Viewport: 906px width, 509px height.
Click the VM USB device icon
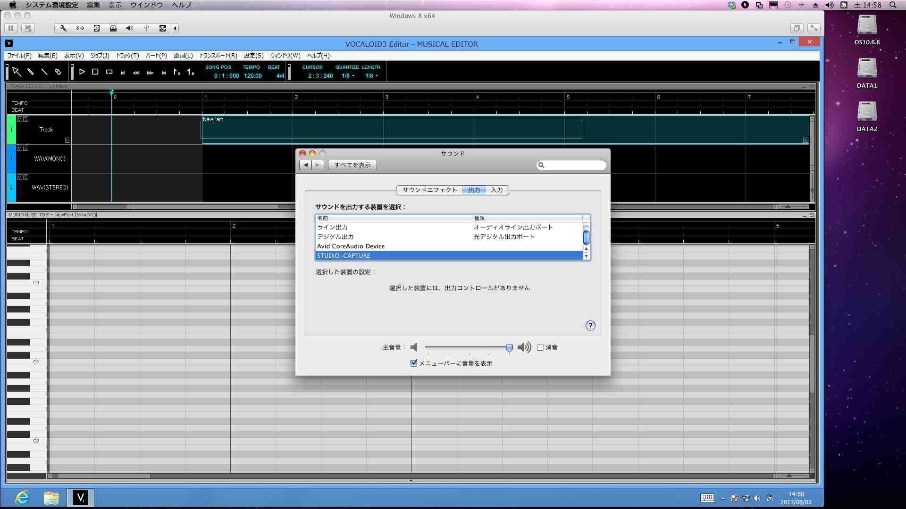pyautogui.click(x=146, y=28)
